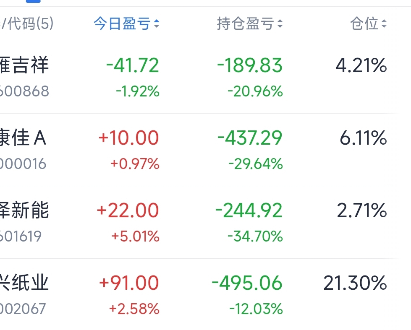Tap holding loss value -244.92
The width and height of the screenshot is (411, 330).
249,210
